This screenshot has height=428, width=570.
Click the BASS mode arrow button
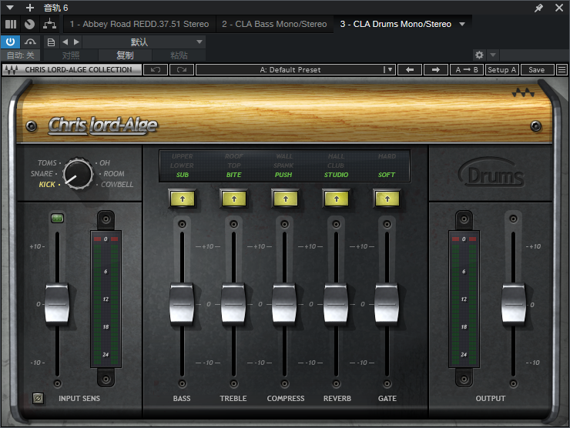point(183,199)
